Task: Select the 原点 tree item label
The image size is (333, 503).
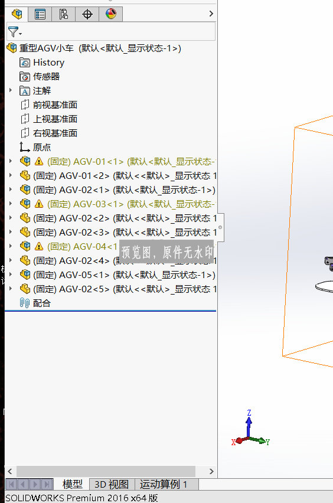Action: coord(42,147)
